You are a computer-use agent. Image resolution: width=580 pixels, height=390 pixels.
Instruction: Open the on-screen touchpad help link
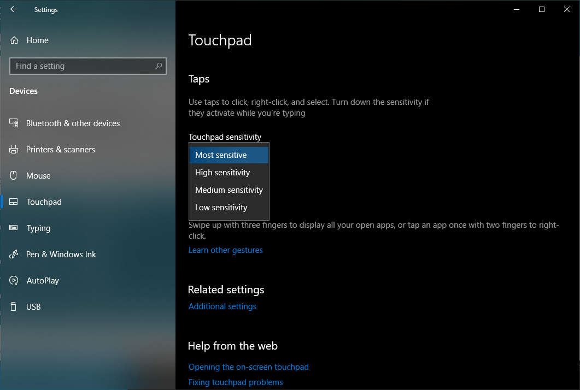click(x=248, y=367)
